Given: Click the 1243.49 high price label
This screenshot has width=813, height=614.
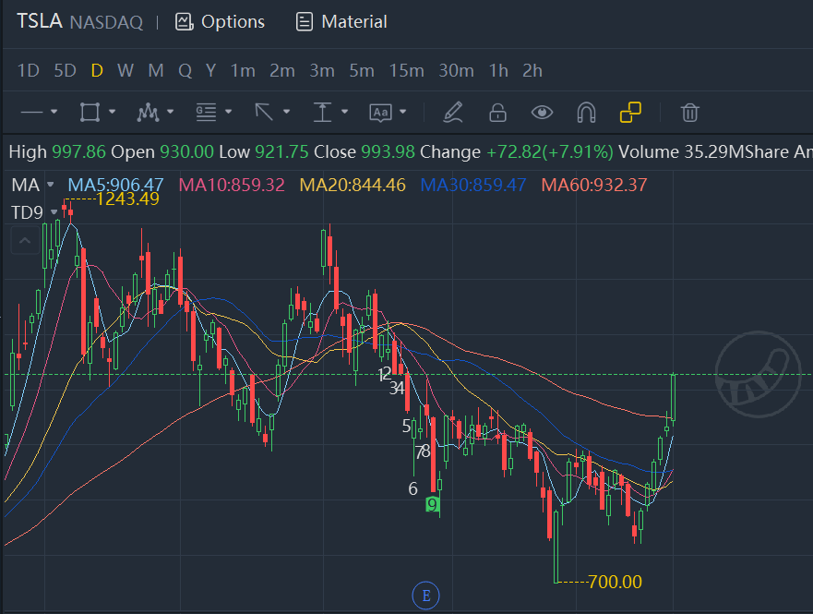Looking at the screenshot, I should click(x=127, y=199).
